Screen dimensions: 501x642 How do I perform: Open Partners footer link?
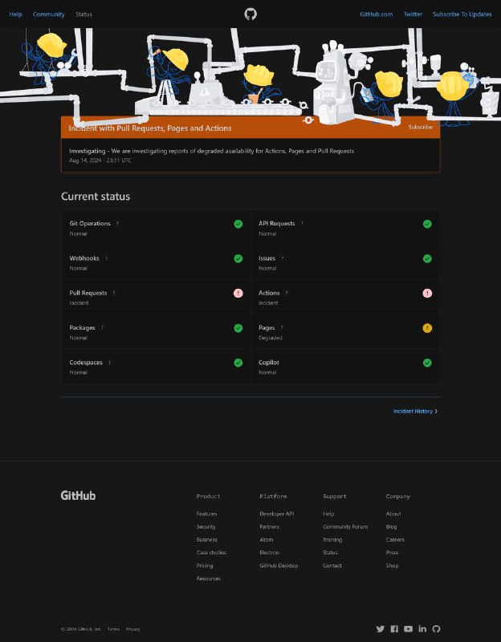269,527
